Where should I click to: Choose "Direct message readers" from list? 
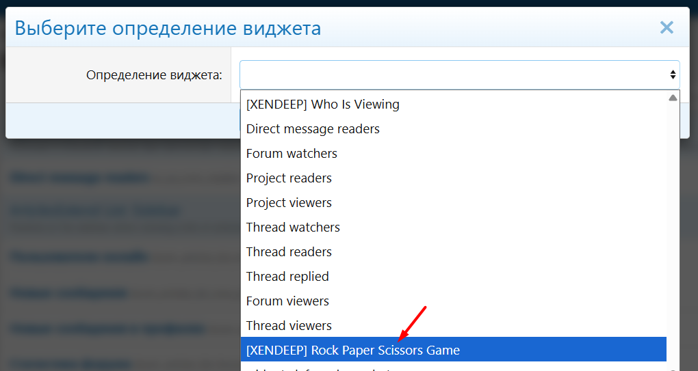313,129
